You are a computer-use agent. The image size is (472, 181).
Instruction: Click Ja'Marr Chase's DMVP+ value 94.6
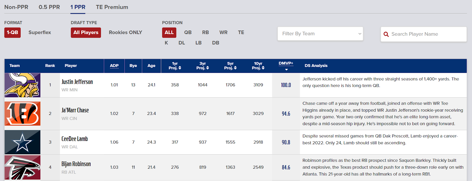[x=286, y=114]
